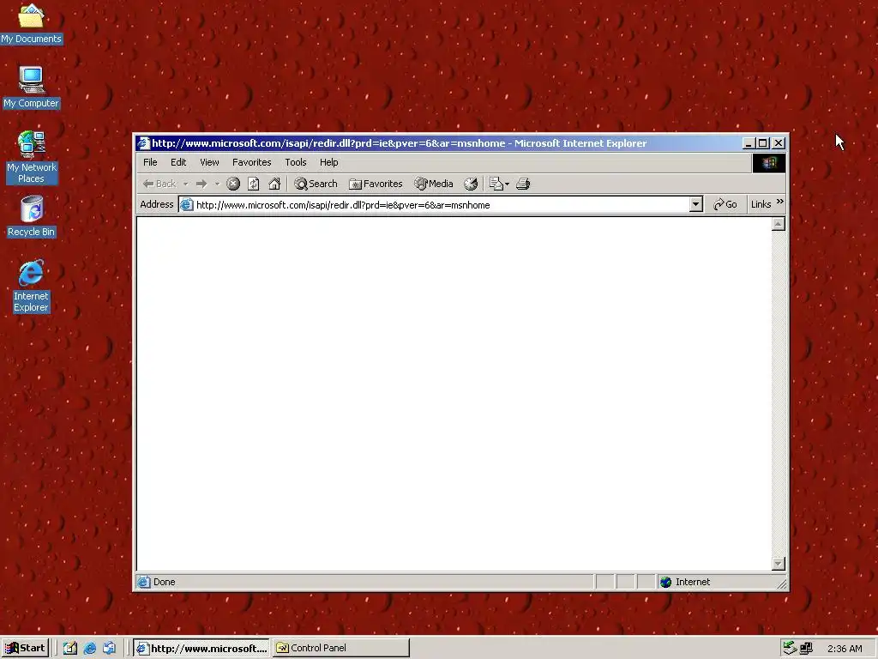Open the Help menu
Screen dimensions: 878x659
click(x=328, y=162)
